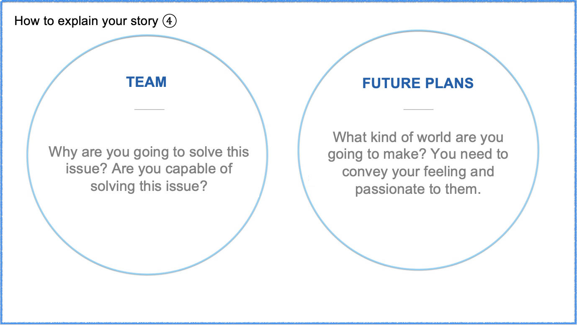
Task: Click the line 'convey your feeling and'
Action: tap(418, 172)
